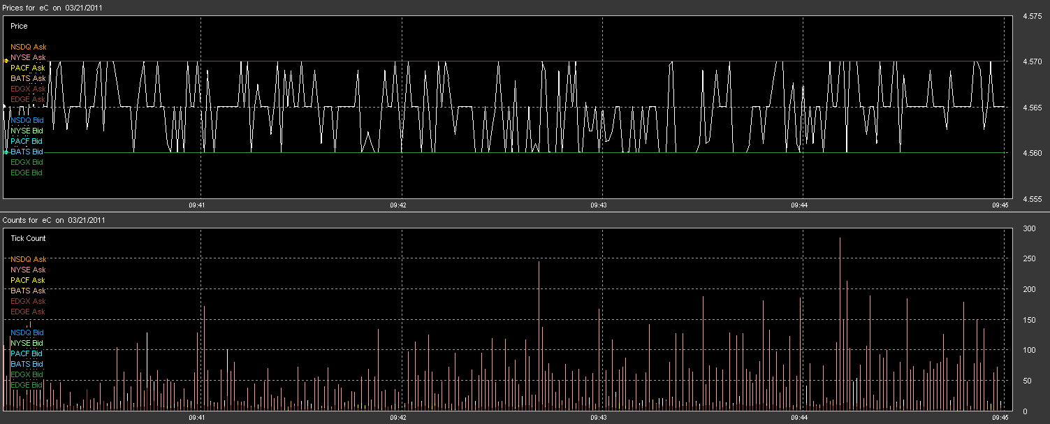Click the BATS Ask legend in Counts chart
This screenshot has height=424, width=1050.
[x=28, y=291]
